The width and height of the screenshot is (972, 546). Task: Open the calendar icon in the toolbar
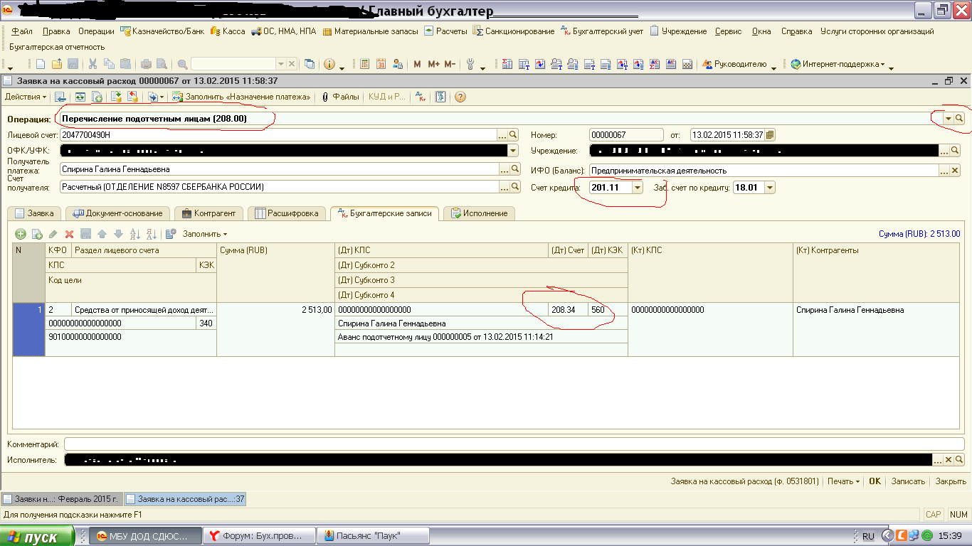381,64
